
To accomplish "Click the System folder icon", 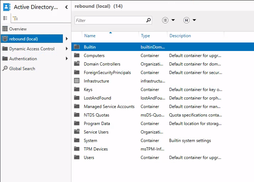I will pos(77,140).
